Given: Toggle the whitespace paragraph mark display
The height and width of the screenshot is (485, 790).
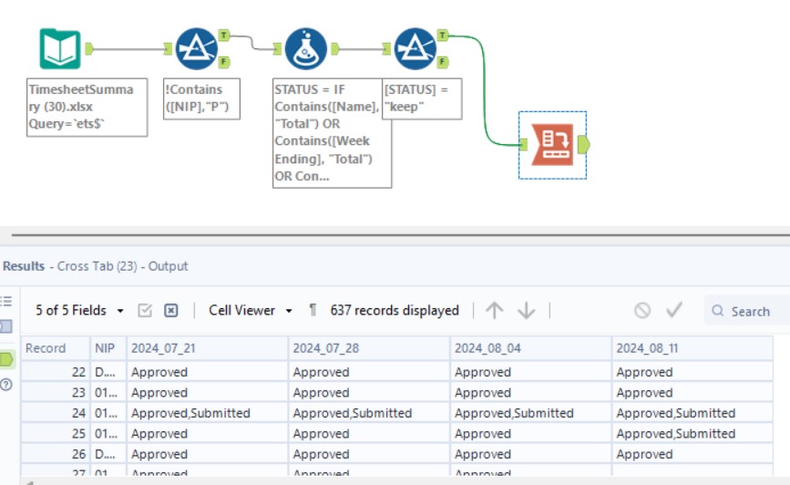Looking at the screenshot, I should [x=313, y=311].
